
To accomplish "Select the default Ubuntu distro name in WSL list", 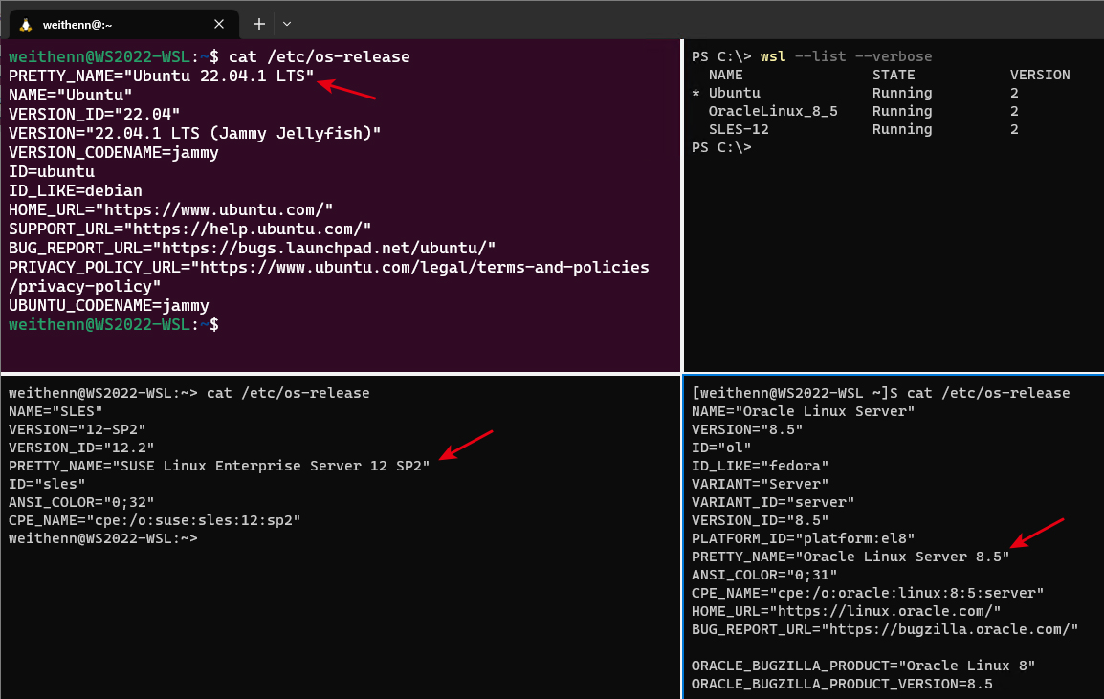I will tap(735, 93).
